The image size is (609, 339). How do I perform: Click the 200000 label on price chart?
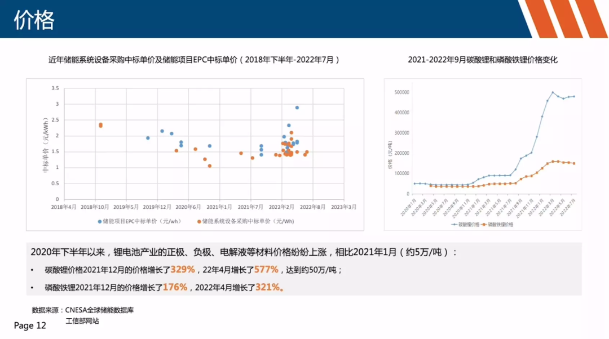401,153
